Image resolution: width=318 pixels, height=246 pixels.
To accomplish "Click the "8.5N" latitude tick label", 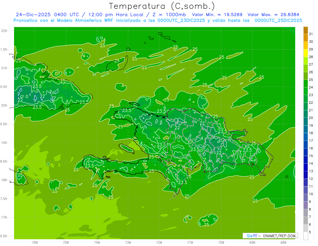I will (x=4, y=161).
